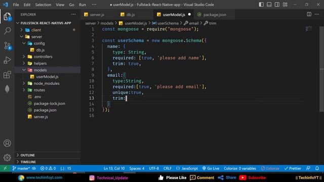This screenshot has height=182, width=324.
Task: Open the Customize Layout icon
Action: (x=285, y=5)
